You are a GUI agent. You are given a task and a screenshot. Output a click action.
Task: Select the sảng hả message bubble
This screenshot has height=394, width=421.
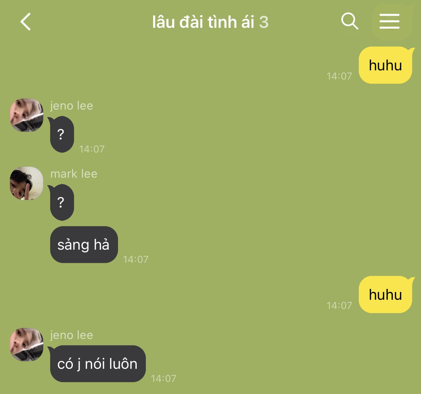[x=84, y=244]
